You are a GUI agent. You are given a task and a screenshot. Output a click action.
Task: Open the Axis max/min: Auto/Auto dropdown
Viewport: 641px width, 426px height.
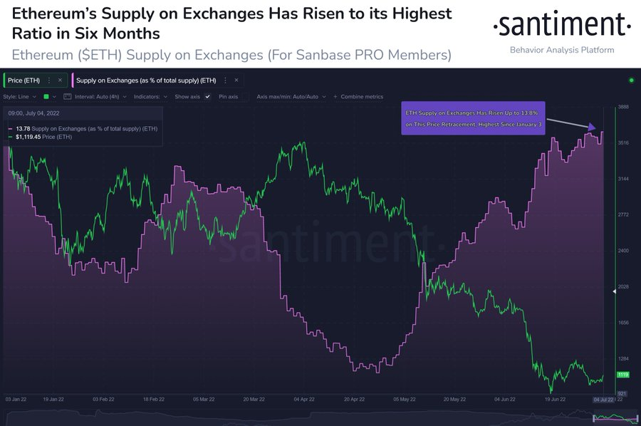[x=291, y=97]
